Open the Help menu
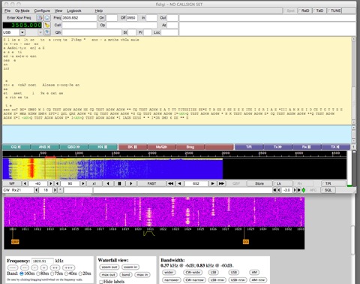360x284 pixels. 99,11
